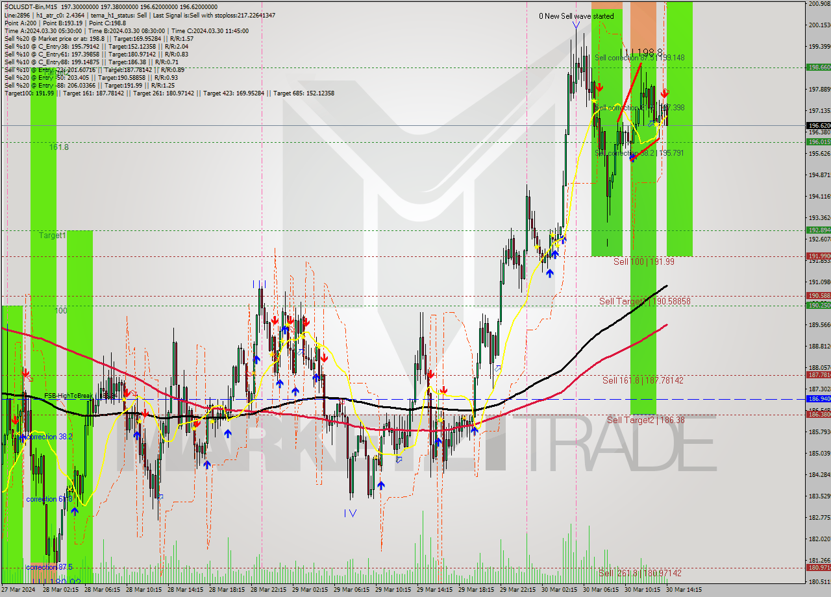Click the green '161.8' label at left
Screen dimensions: 831x597
(x=59, y=147)
